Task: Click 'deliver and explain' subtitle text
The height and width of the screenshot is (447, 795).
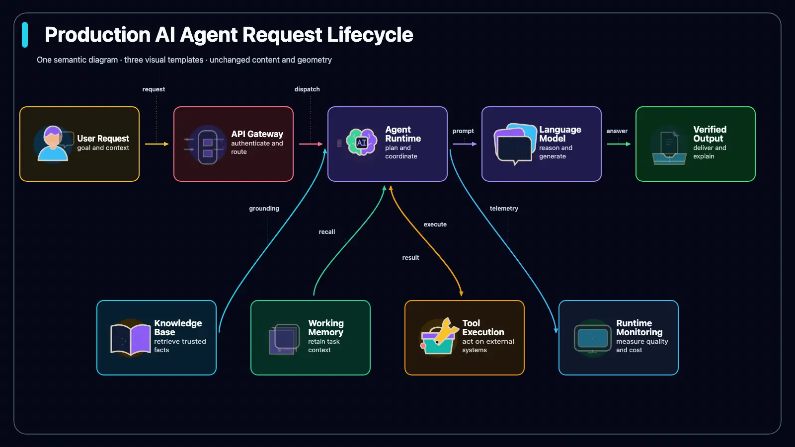Action: pos(710,152)
